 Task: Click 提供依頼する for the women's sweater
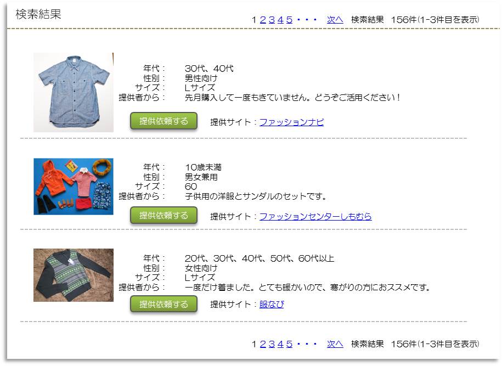[163, 304]
